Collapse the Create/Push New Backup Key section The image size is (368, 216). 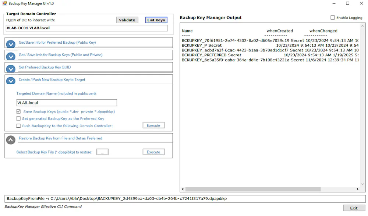[x=10, y=80]
